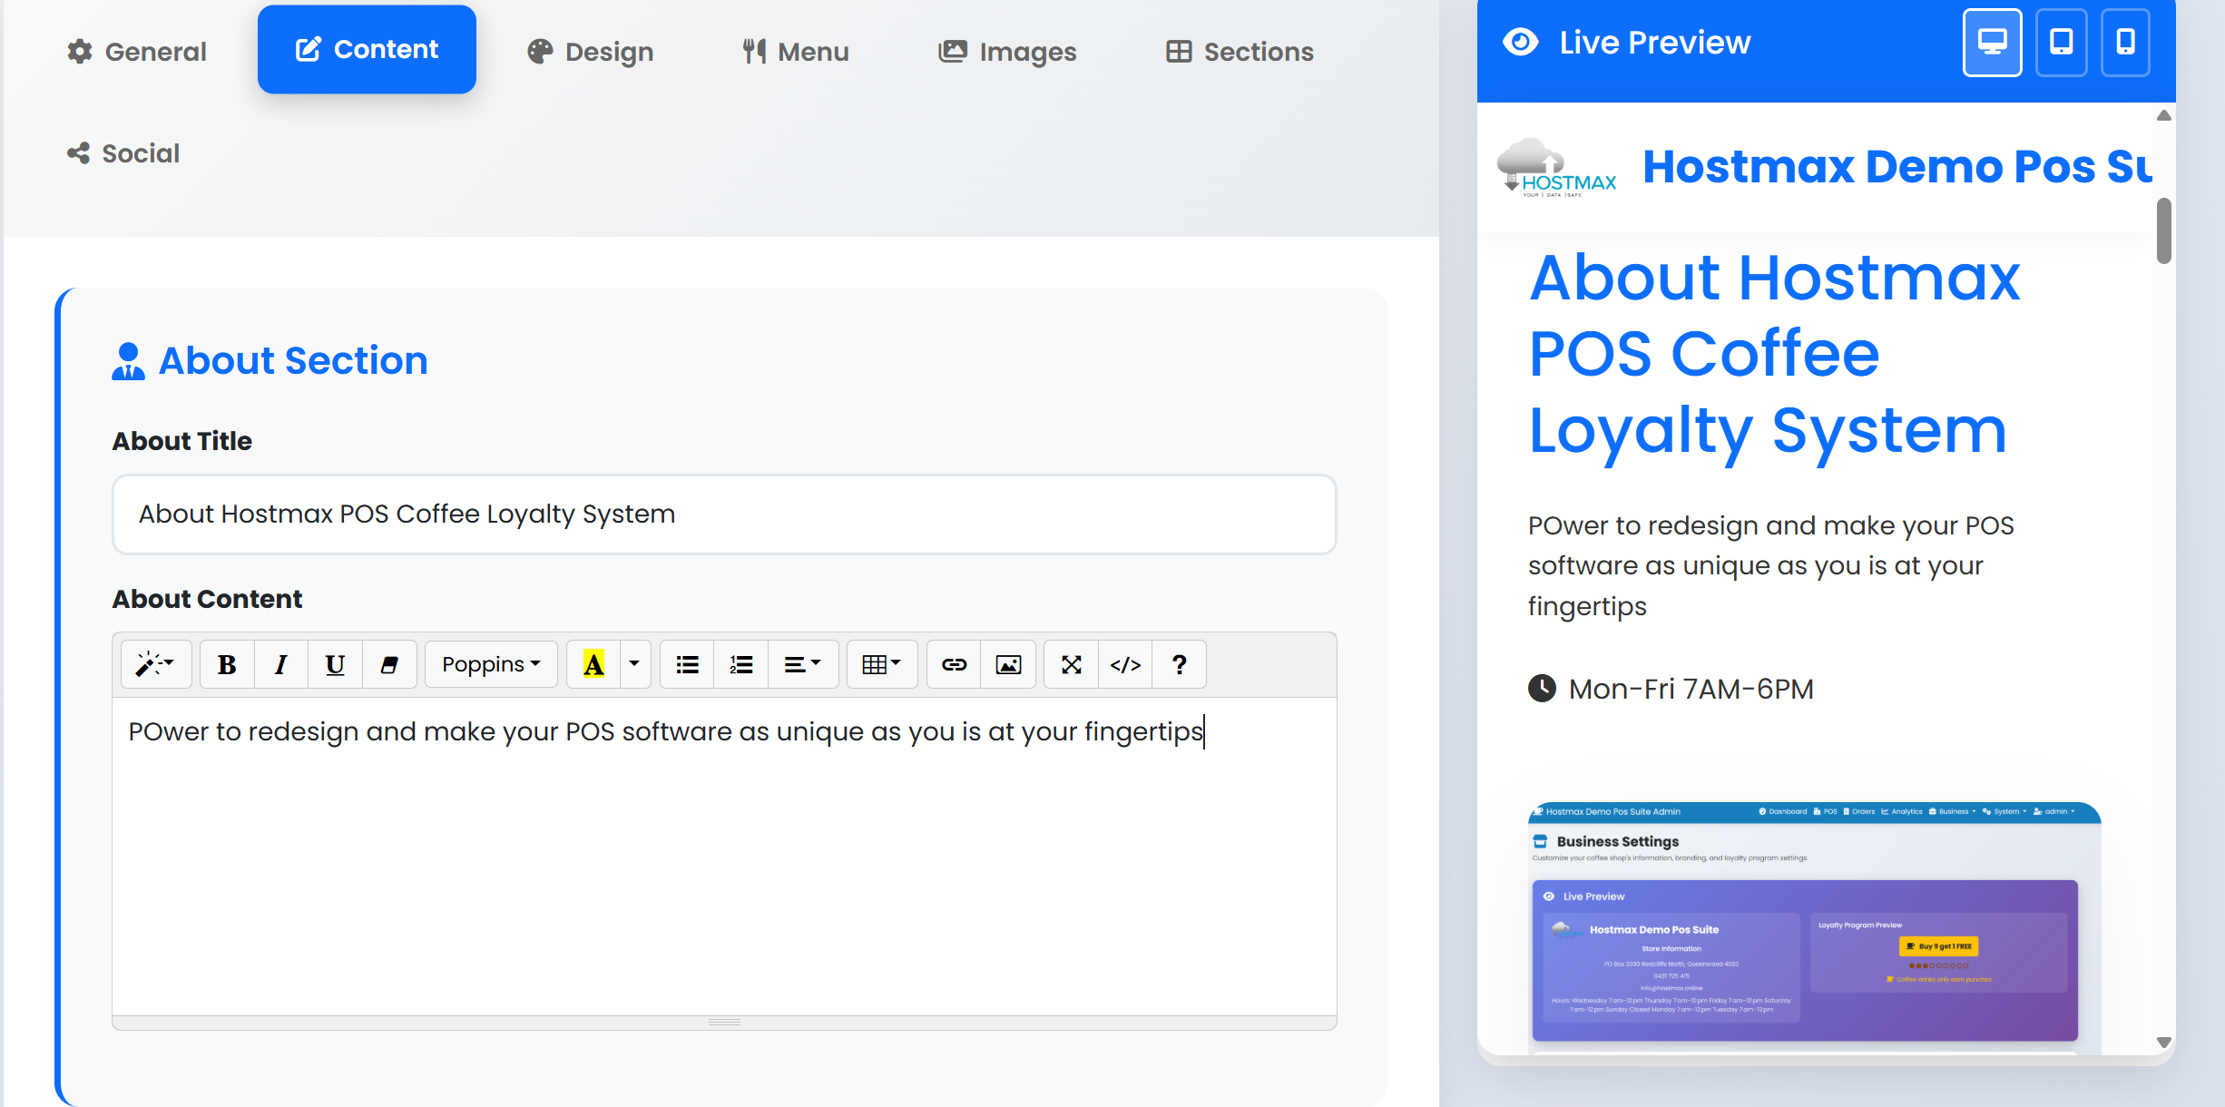The height and width of the screenshot is (1107, 2225).
Task: Click the underline formatting button
Action: (x=335, y=665)
